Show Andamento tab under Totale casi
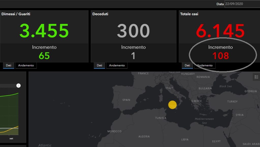Image resolution: width=260 pixels, height=147 pixels. click(205, 66)
